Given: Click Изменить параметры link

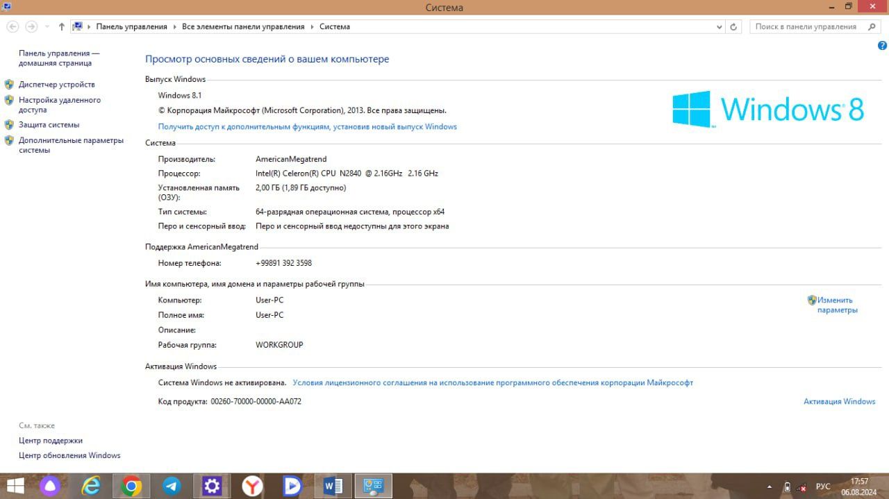Looking at the screenshot, I should [838, 305].
